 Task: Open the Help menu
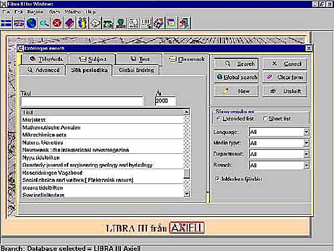tap(91, 11)
